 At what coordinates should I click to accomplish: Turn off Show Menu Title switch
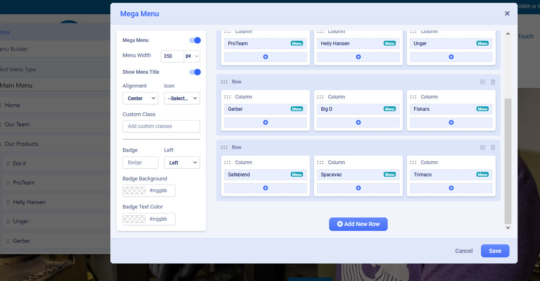point(195,72)
